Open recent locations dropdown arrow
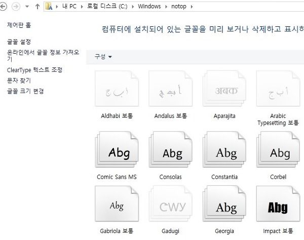 point(27,7)
